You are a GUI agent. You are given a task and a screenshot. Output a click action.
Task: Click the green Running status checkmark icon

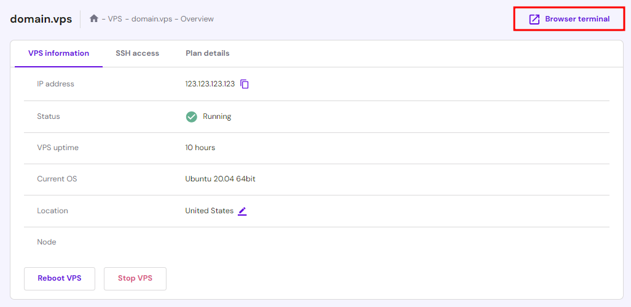click(192, 116)
